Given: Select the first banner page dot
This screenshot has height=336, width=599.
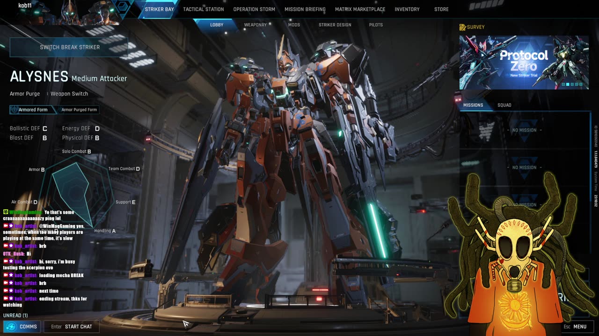Looking at the screenshot, I should pyautogui.click(x=563, y=84).
